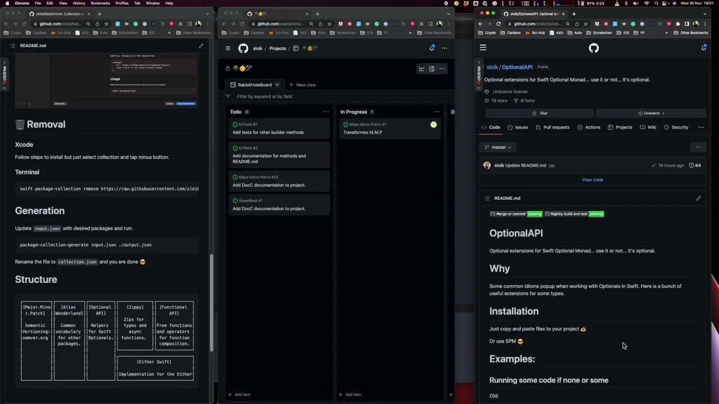The height and width of the screenshot is (404, 719).
Task: Open project three-dot options menu
Action: [442, 68]
